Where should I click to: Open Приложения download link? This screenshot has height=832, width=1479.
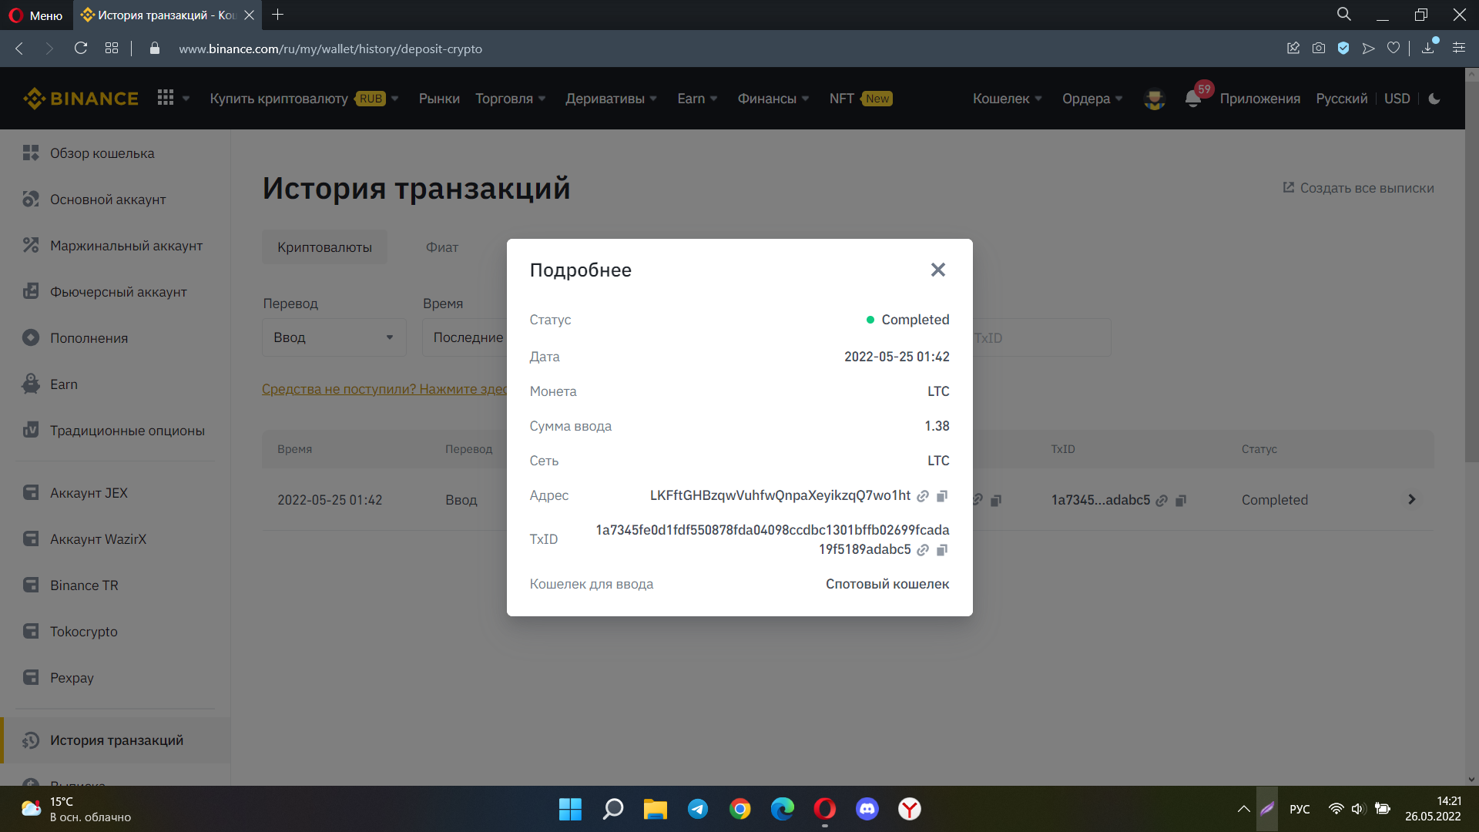tap(1260, 99)
